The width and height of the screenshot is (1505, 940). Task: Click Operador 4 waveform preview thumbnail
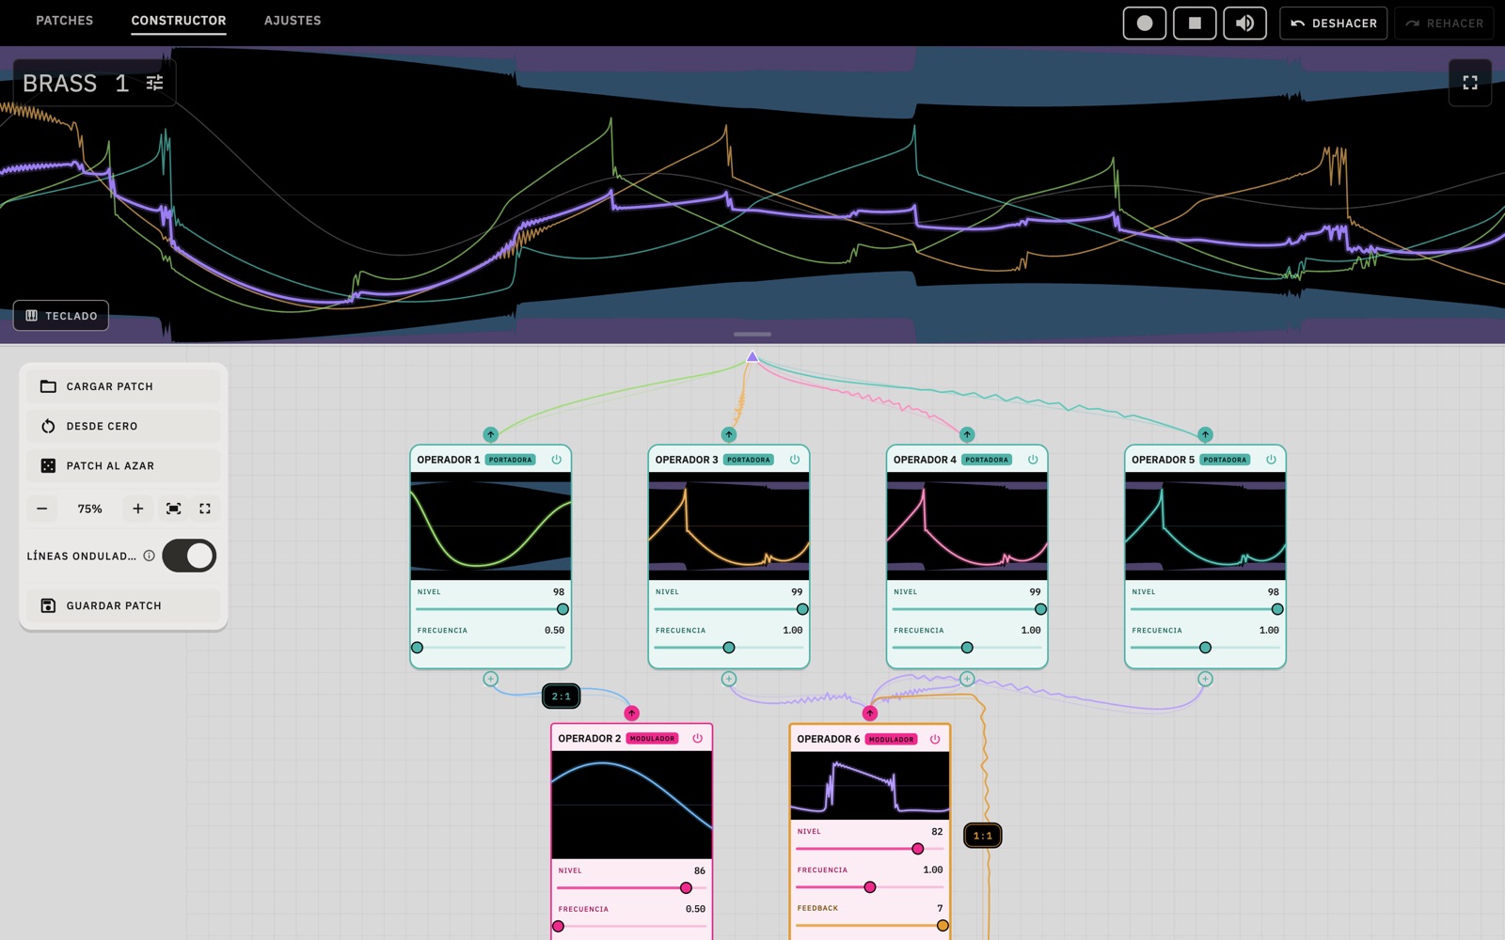[967, 526]
